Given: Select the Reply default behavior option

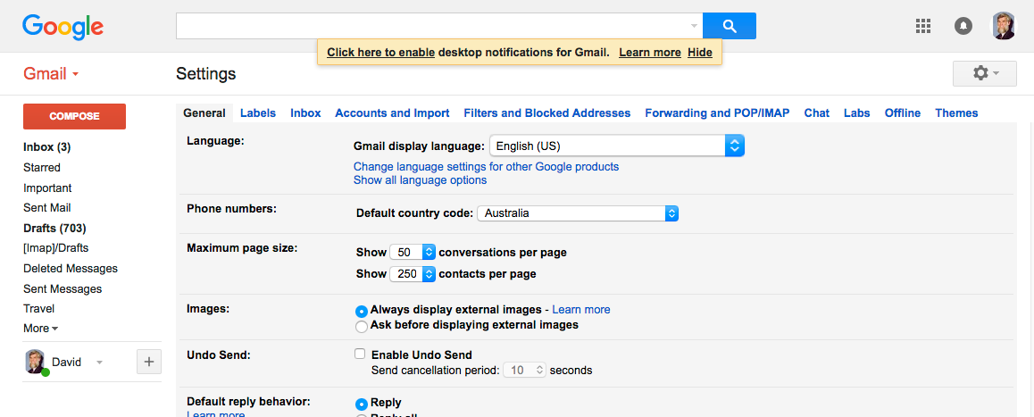Looking at the screenshot, I should pos(361,403).
